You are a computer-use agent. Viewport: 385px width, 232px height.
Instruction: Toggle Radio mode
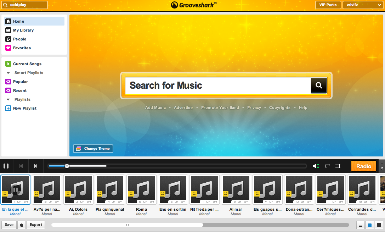tap(364, 166)
